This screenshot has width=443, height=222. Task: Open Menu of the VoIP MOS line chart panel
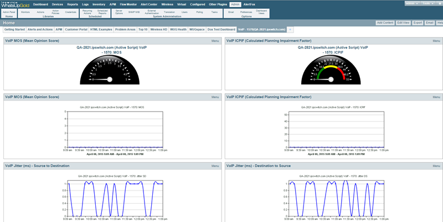tap(215, 97)
